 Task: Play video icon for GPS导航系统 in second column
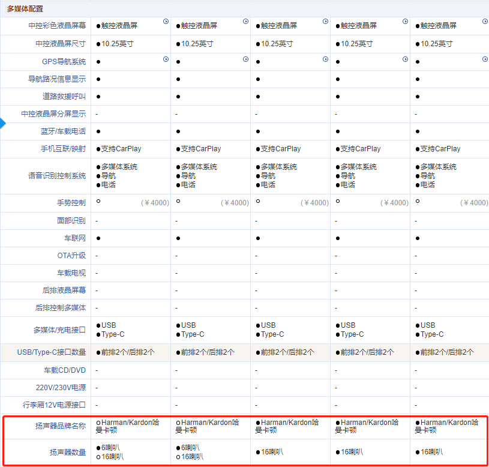245,59
